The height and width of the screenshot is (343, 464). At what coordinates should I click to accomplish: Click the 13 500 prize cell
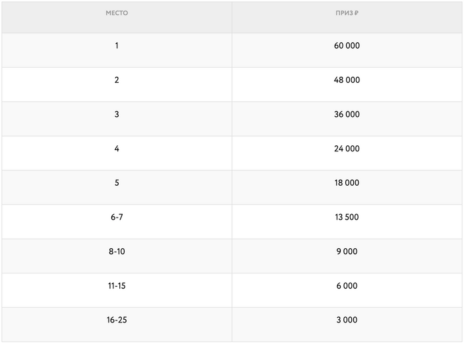pos(347,218)
